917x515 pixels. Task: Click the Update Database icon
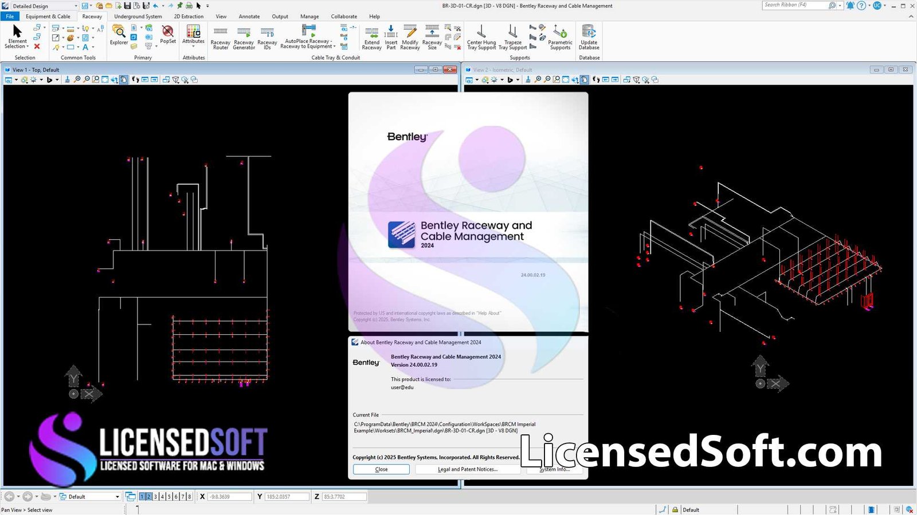pos(589,38)
